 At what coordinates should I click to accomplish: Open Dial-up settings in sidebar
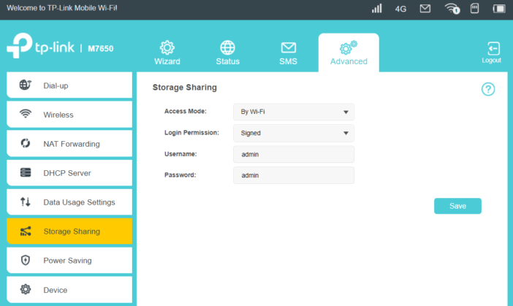(69, 85)
